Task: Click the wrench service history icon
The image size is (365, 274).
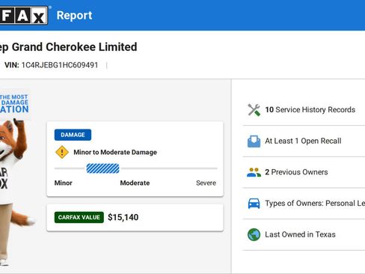Action: coord(254,110)
